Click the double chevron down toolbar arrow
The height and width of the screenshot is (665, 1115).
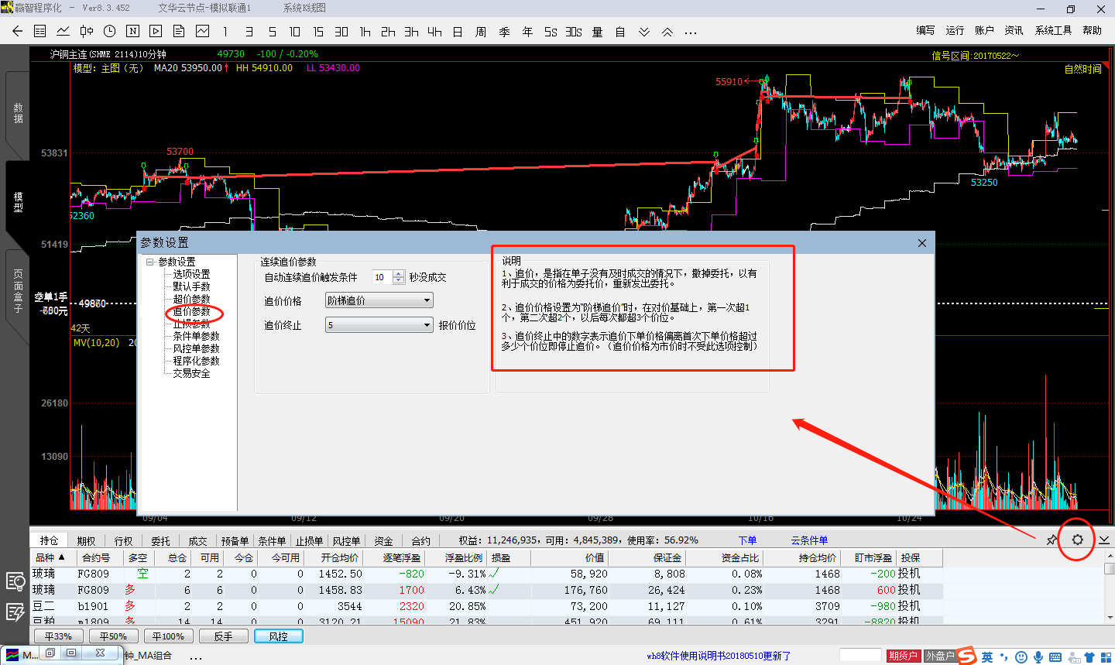tap(643, 32)
